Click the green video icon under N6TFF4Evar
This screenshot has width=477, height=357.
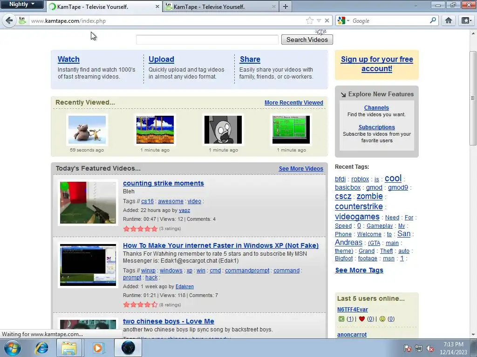(341, 319)
